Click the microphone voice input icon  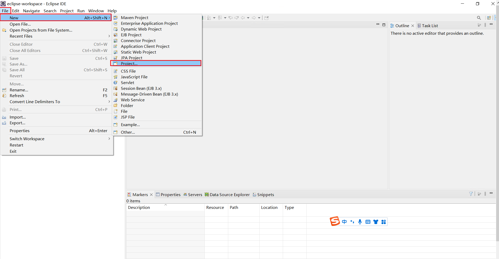[360, 222]
